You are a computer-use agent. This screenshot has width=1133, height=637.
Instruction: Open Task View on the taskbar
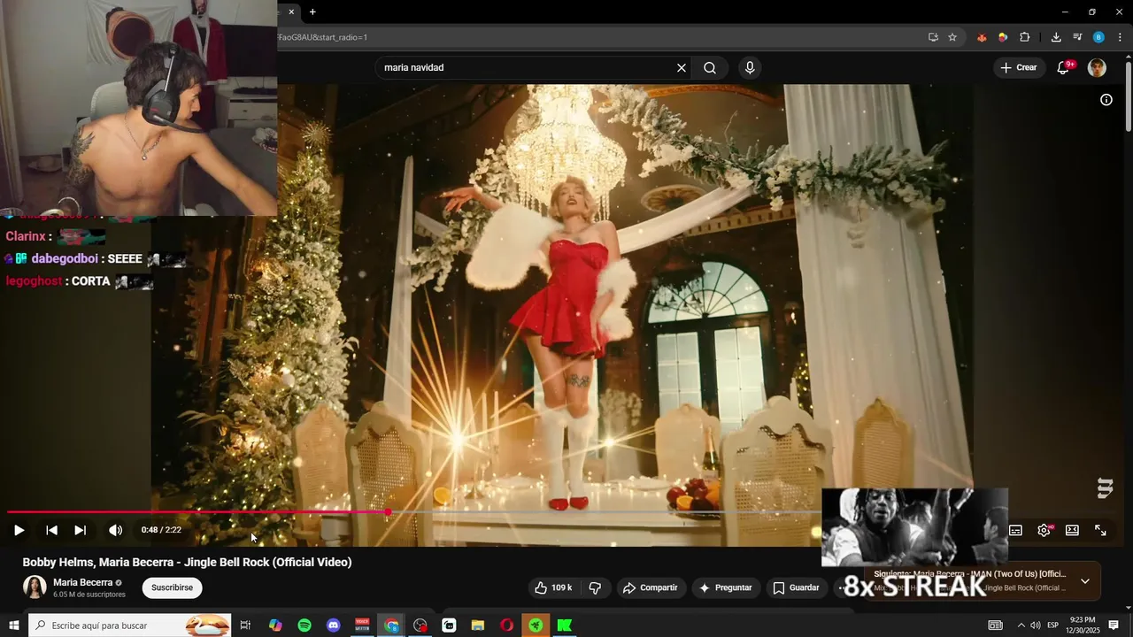pos(245,625)
